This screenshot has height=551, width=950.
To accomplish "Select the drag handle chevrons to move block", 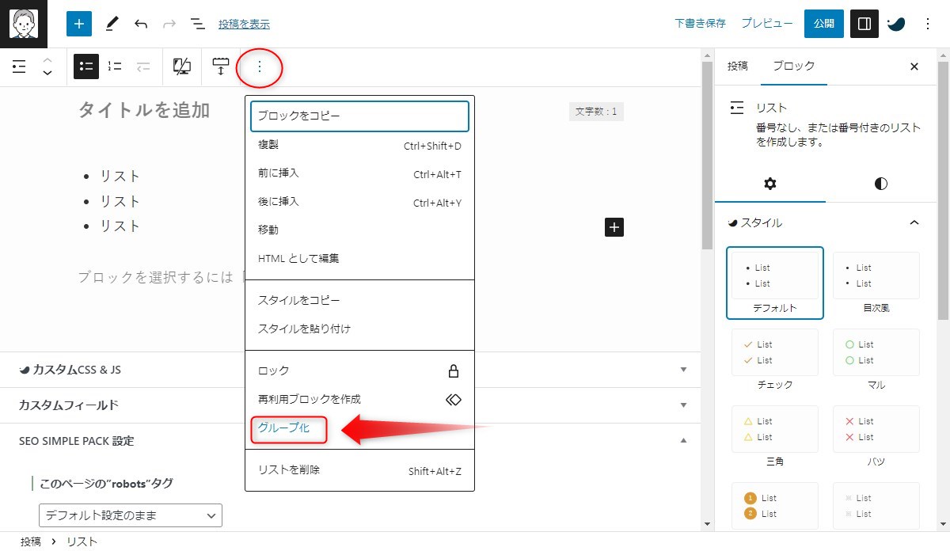I will (46, 66).
